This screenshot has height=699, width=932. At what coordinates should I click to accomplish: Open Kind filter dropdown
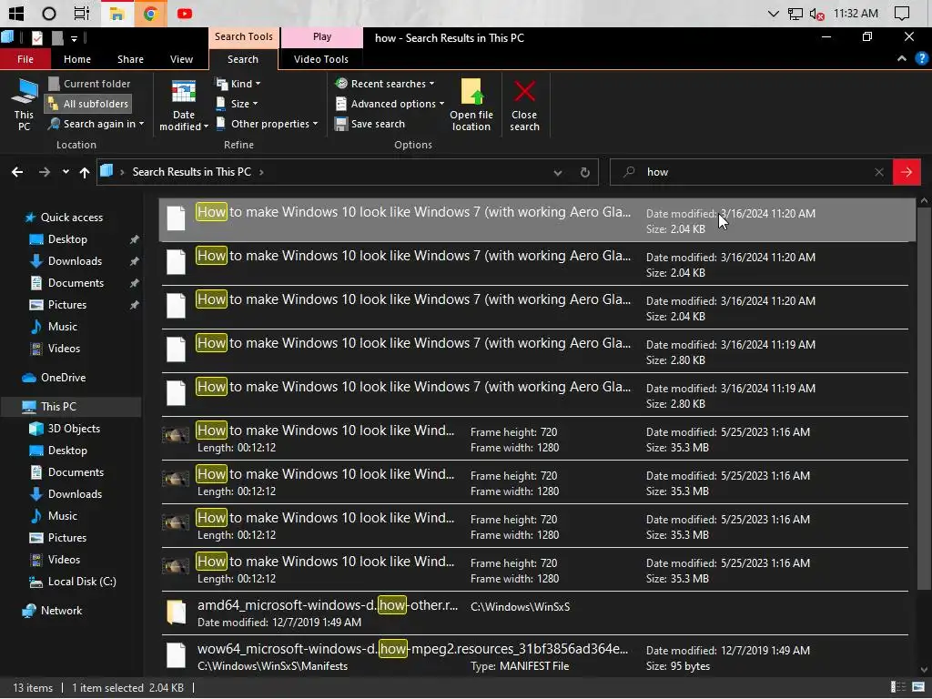[x=238, y=84]
